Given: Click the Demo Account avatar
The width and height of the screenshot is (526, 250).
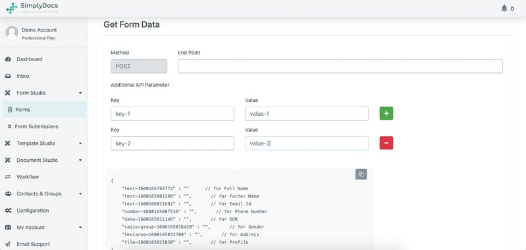Looking at the screenshot, I should pyautogui.click(x=12, y=32).
